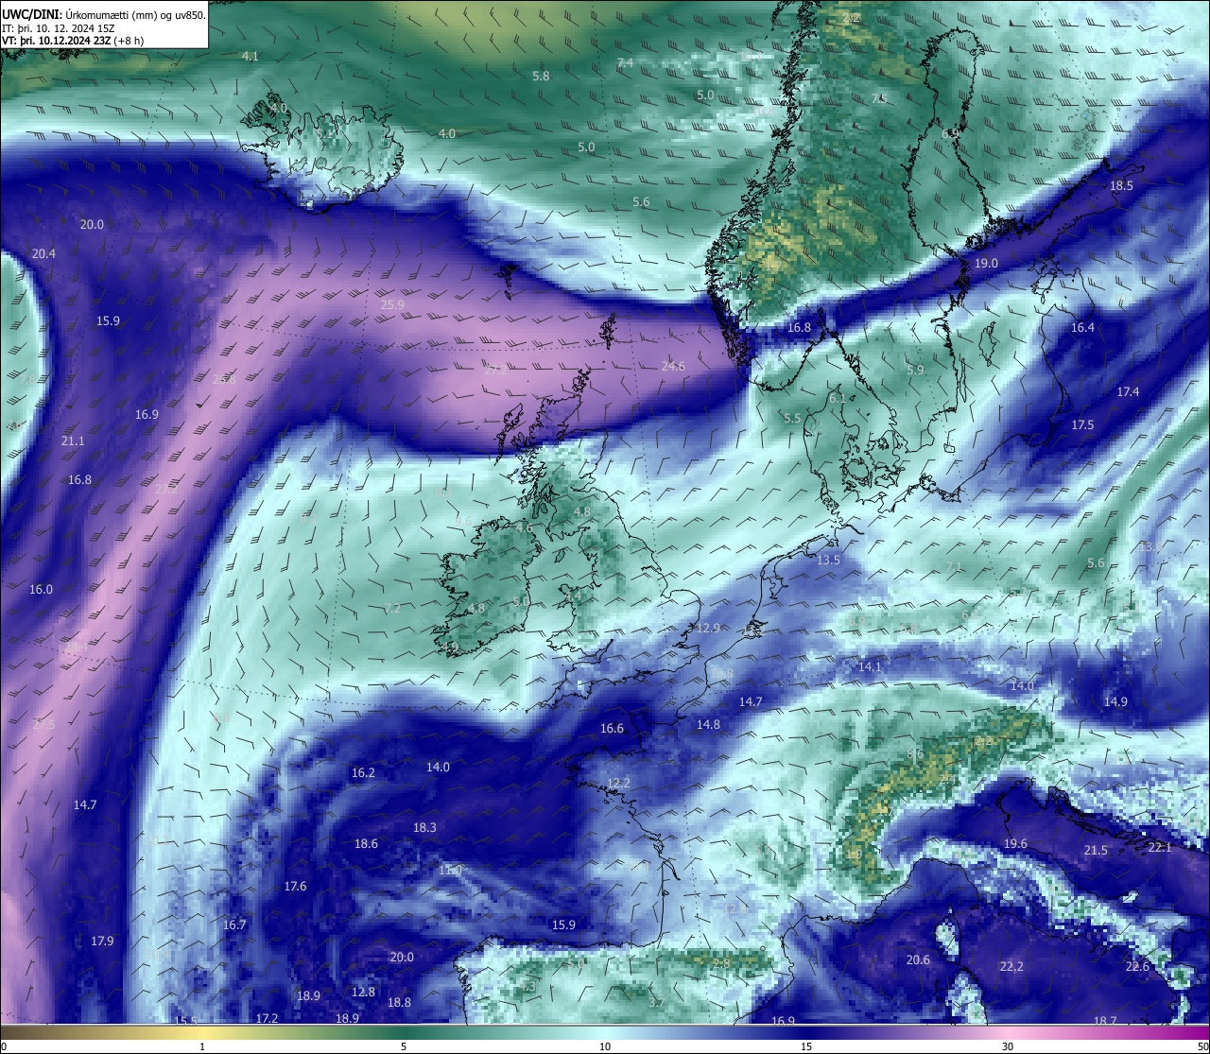
Task: Click the 21.5 value label
Action: (1096, 850)
